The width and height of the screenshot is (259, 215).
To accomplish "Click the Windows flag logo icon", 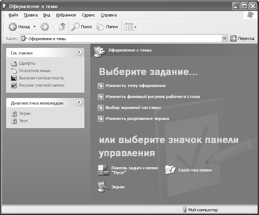I will (251, 15).
